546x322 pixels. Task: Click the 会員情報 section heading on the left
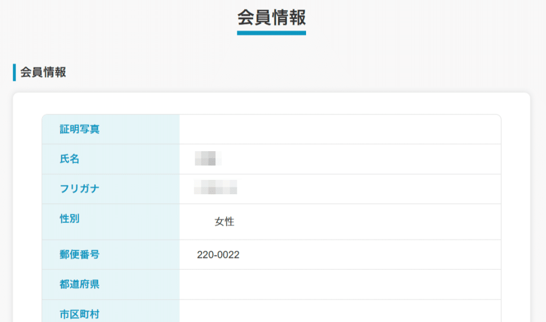point(43,72)
